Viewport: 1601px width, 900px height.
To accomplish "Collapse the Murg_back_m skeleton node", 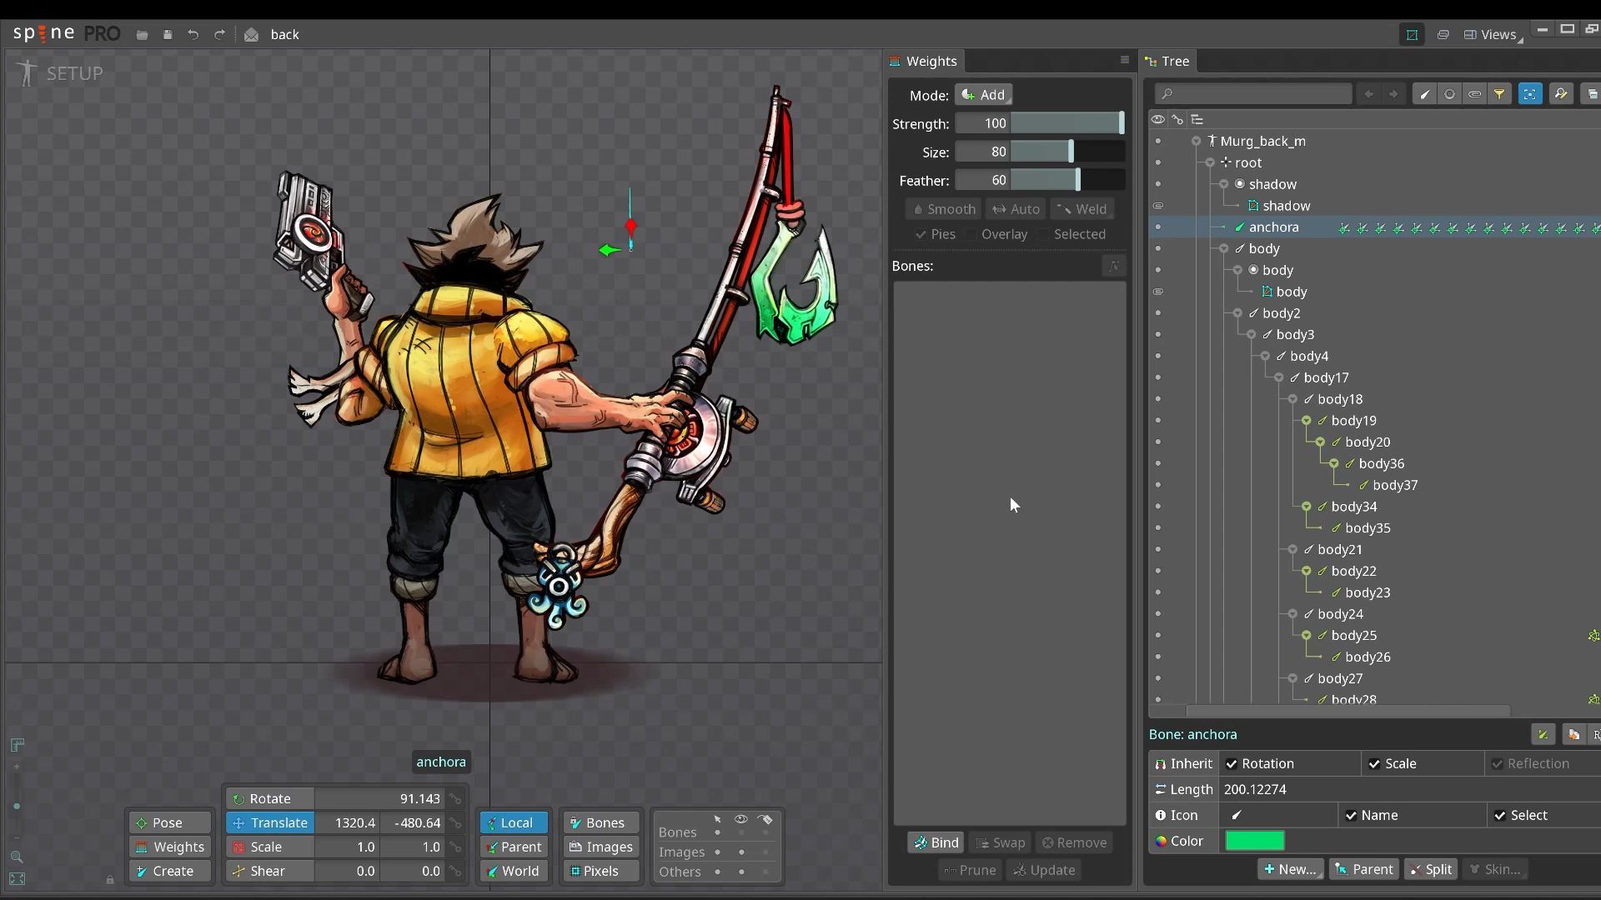I will coord(1197,141).
